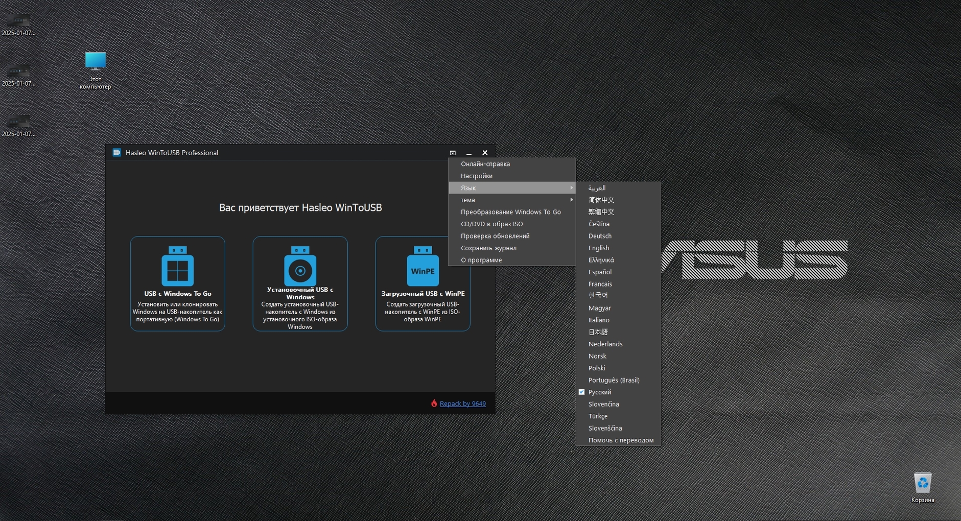Viewport: 961px width, 521px height.
Task: Close the Hasleo WinToUSB window
Action: (x=485, y=153)
